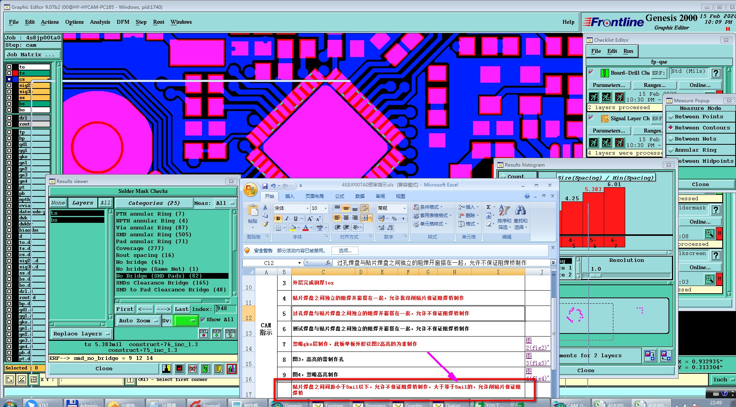The width and height of the screenshot is (736, 407).
Task: Open Analysis menu in Graphic Editor
Action: pyautogui.click(x=100, y=22)
